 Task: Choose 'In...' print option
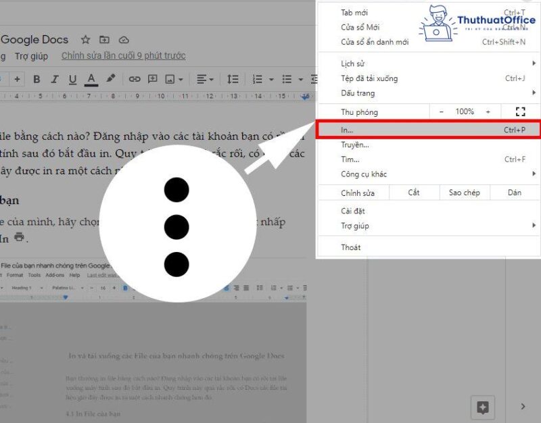tap(428, 130)
